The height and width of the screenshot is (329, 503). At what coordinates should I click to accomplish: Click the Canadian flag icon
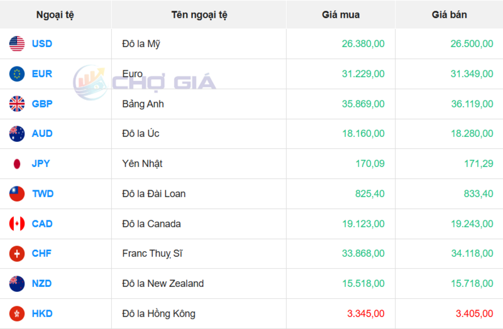17,224
